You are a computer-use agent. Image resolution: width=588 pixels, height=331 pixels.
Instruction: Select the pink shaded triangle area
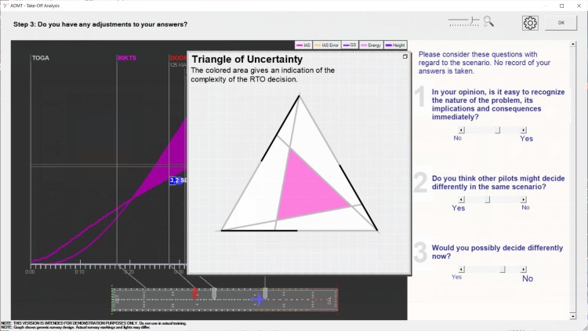click(310, 184)
